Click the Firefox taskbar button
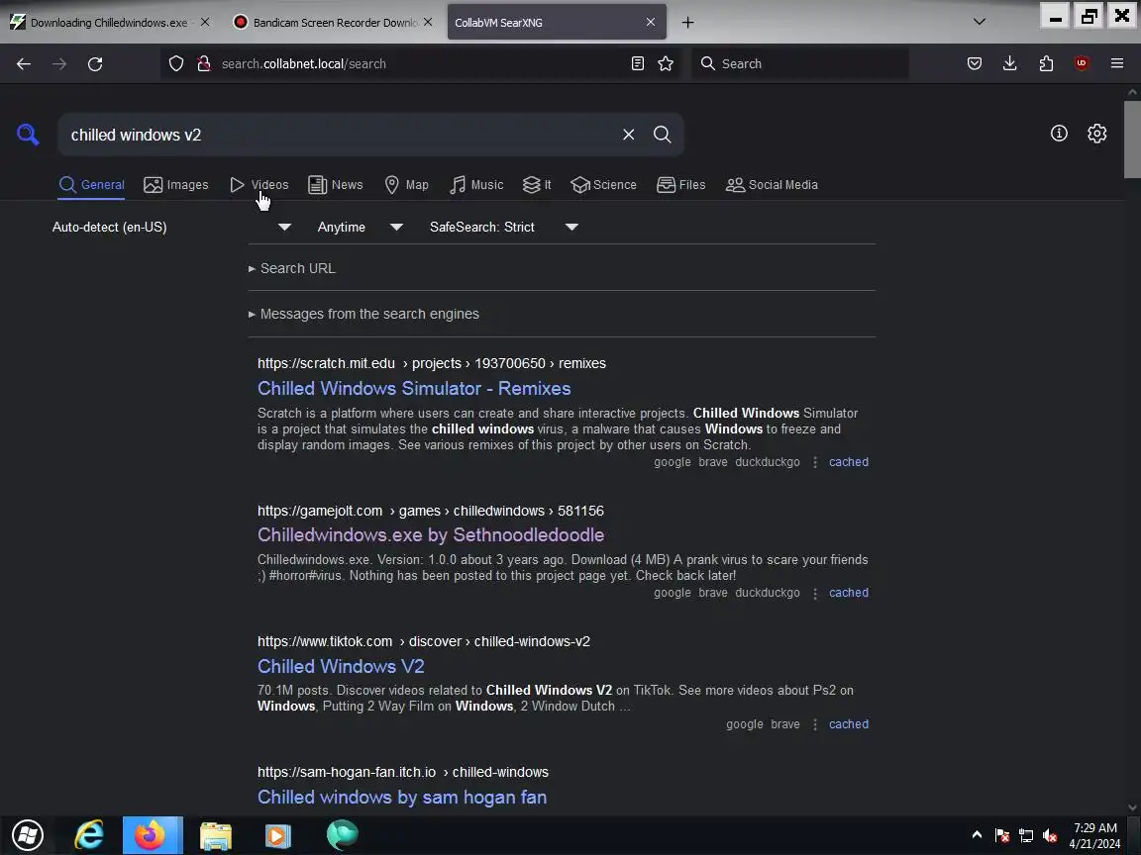 [153, 834]
